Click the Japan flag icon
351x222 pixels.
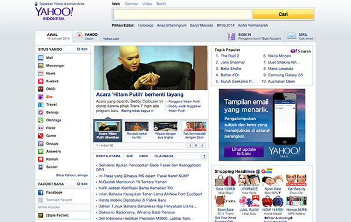(x=79, y=35)
